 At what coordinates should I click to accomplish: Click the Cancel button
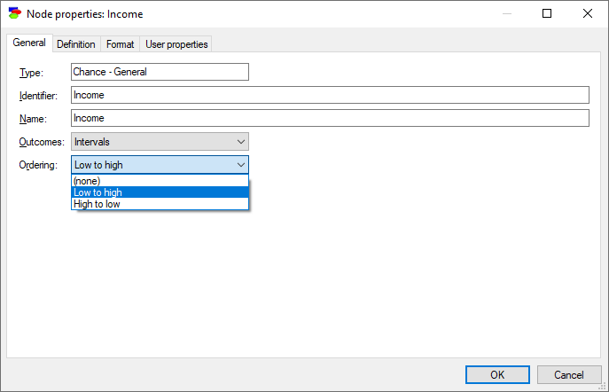568,375
